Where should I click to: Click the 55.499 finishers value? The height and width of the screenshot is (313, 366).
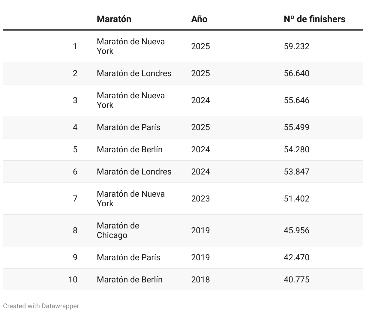pos(296,127)
